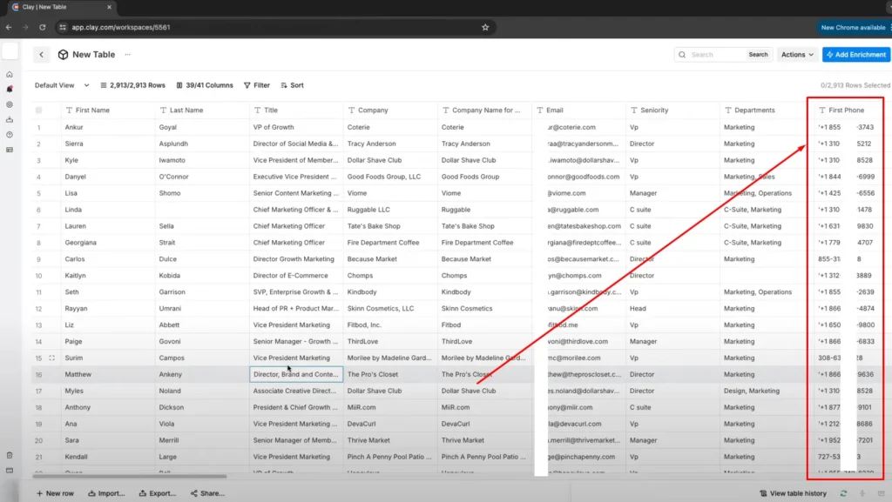The height and width of the screenshot is (502, 892).
Task: Open the Actions dropdown menu
Action: pos(797,55)
